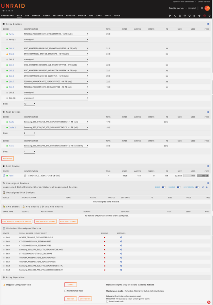Open the Tools tab
This screenshot has height=305, width=213.
(x=117, y=15)
